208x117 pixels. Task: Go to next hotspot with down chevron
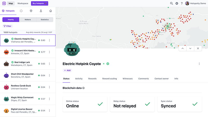tap(190, 49)
